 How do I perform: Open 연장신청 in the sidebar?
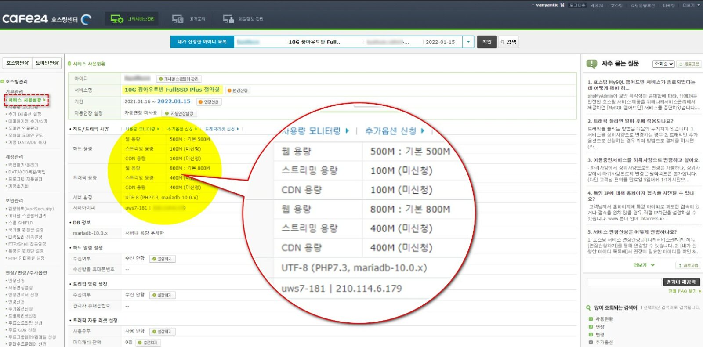coord(16,281)
